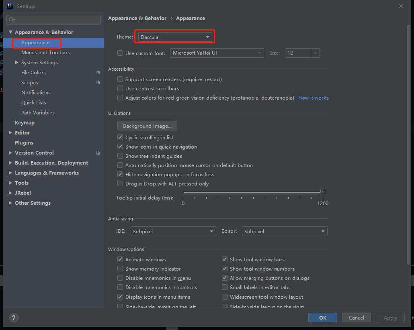Toggle Use contrast scrollbars checkbox
The height and width of the screenshot is (330, 414).
(x=120, y=88)
